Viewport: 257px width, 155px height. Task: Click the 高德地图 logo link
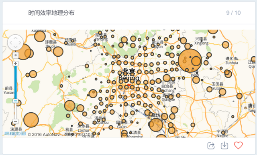point(15,134)
